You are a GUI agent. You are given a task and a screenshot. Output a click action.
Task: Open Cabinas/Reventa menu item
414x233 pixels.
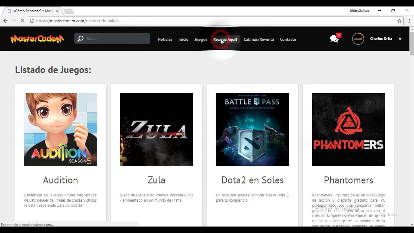pos(259,39)
